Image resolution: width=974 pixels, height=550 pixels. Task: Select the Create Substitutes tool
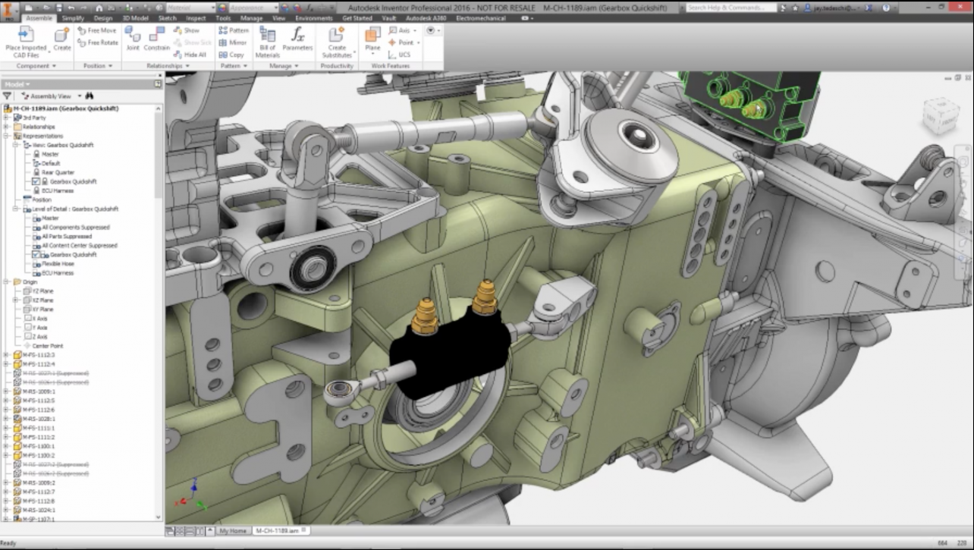tap(336, 39)
